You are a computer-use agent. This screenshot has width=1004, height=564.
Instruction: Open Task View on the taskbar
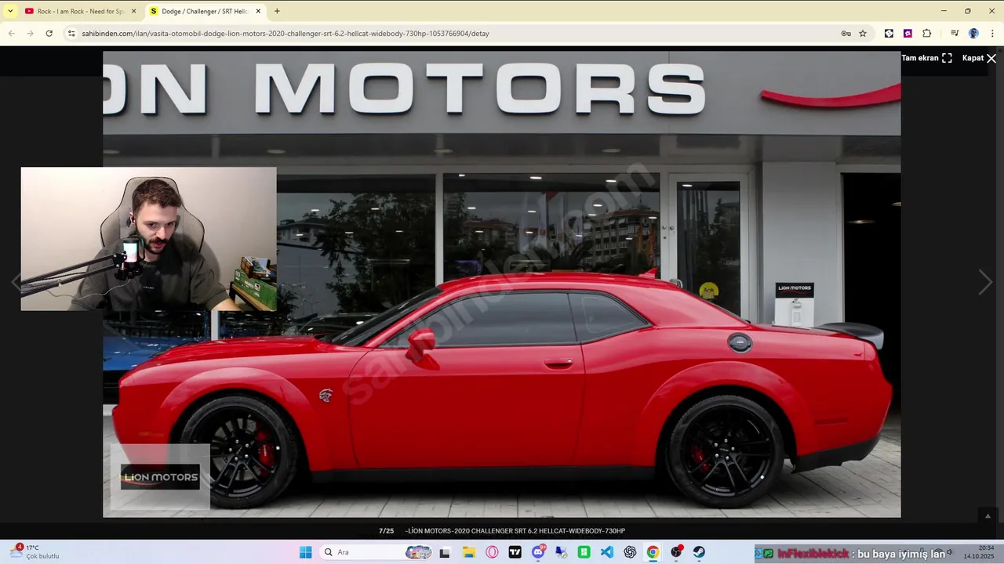pyautogui.click(x=446, y=552)
